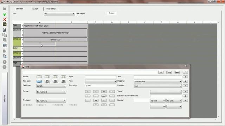Image resolution: width=225 pixels, height=126 pixels.
Task: Click insert arrow button beside Elevation Mark field
Action: click(185, 96)
